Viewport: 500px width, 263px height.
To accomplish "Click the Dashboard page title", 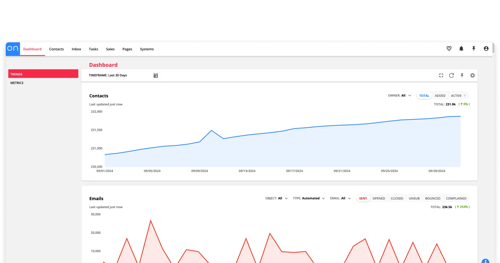I will point(103,65).
